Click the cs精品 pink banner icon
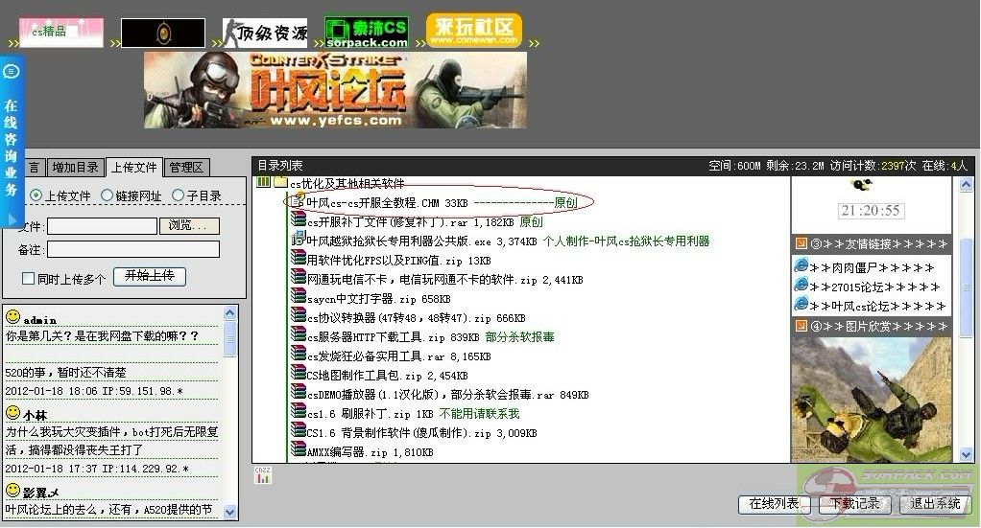The image size is (981, 528). [x=61, y=32]
